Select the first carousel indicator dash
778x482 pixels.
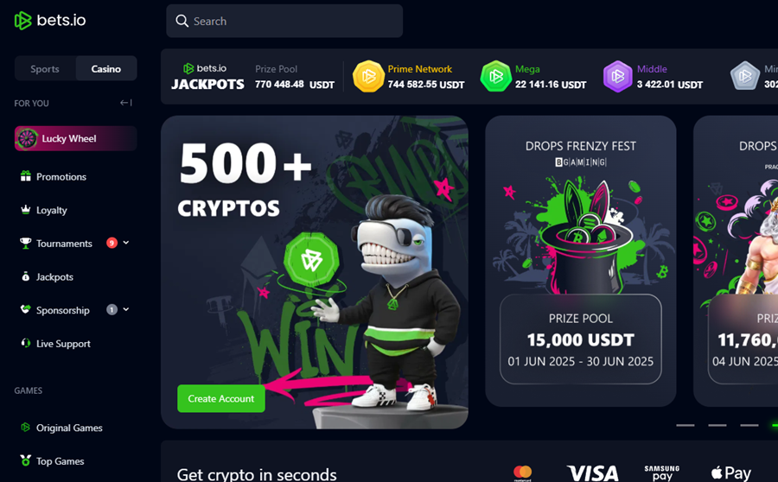686,425
